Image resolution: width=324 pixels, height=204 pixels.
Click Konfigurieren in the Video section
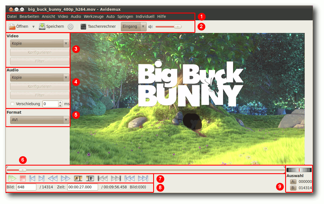point(40,52)
